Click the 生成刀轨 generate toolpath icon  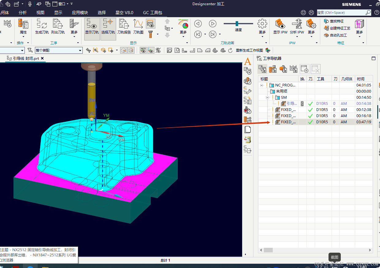click(42, 26)
